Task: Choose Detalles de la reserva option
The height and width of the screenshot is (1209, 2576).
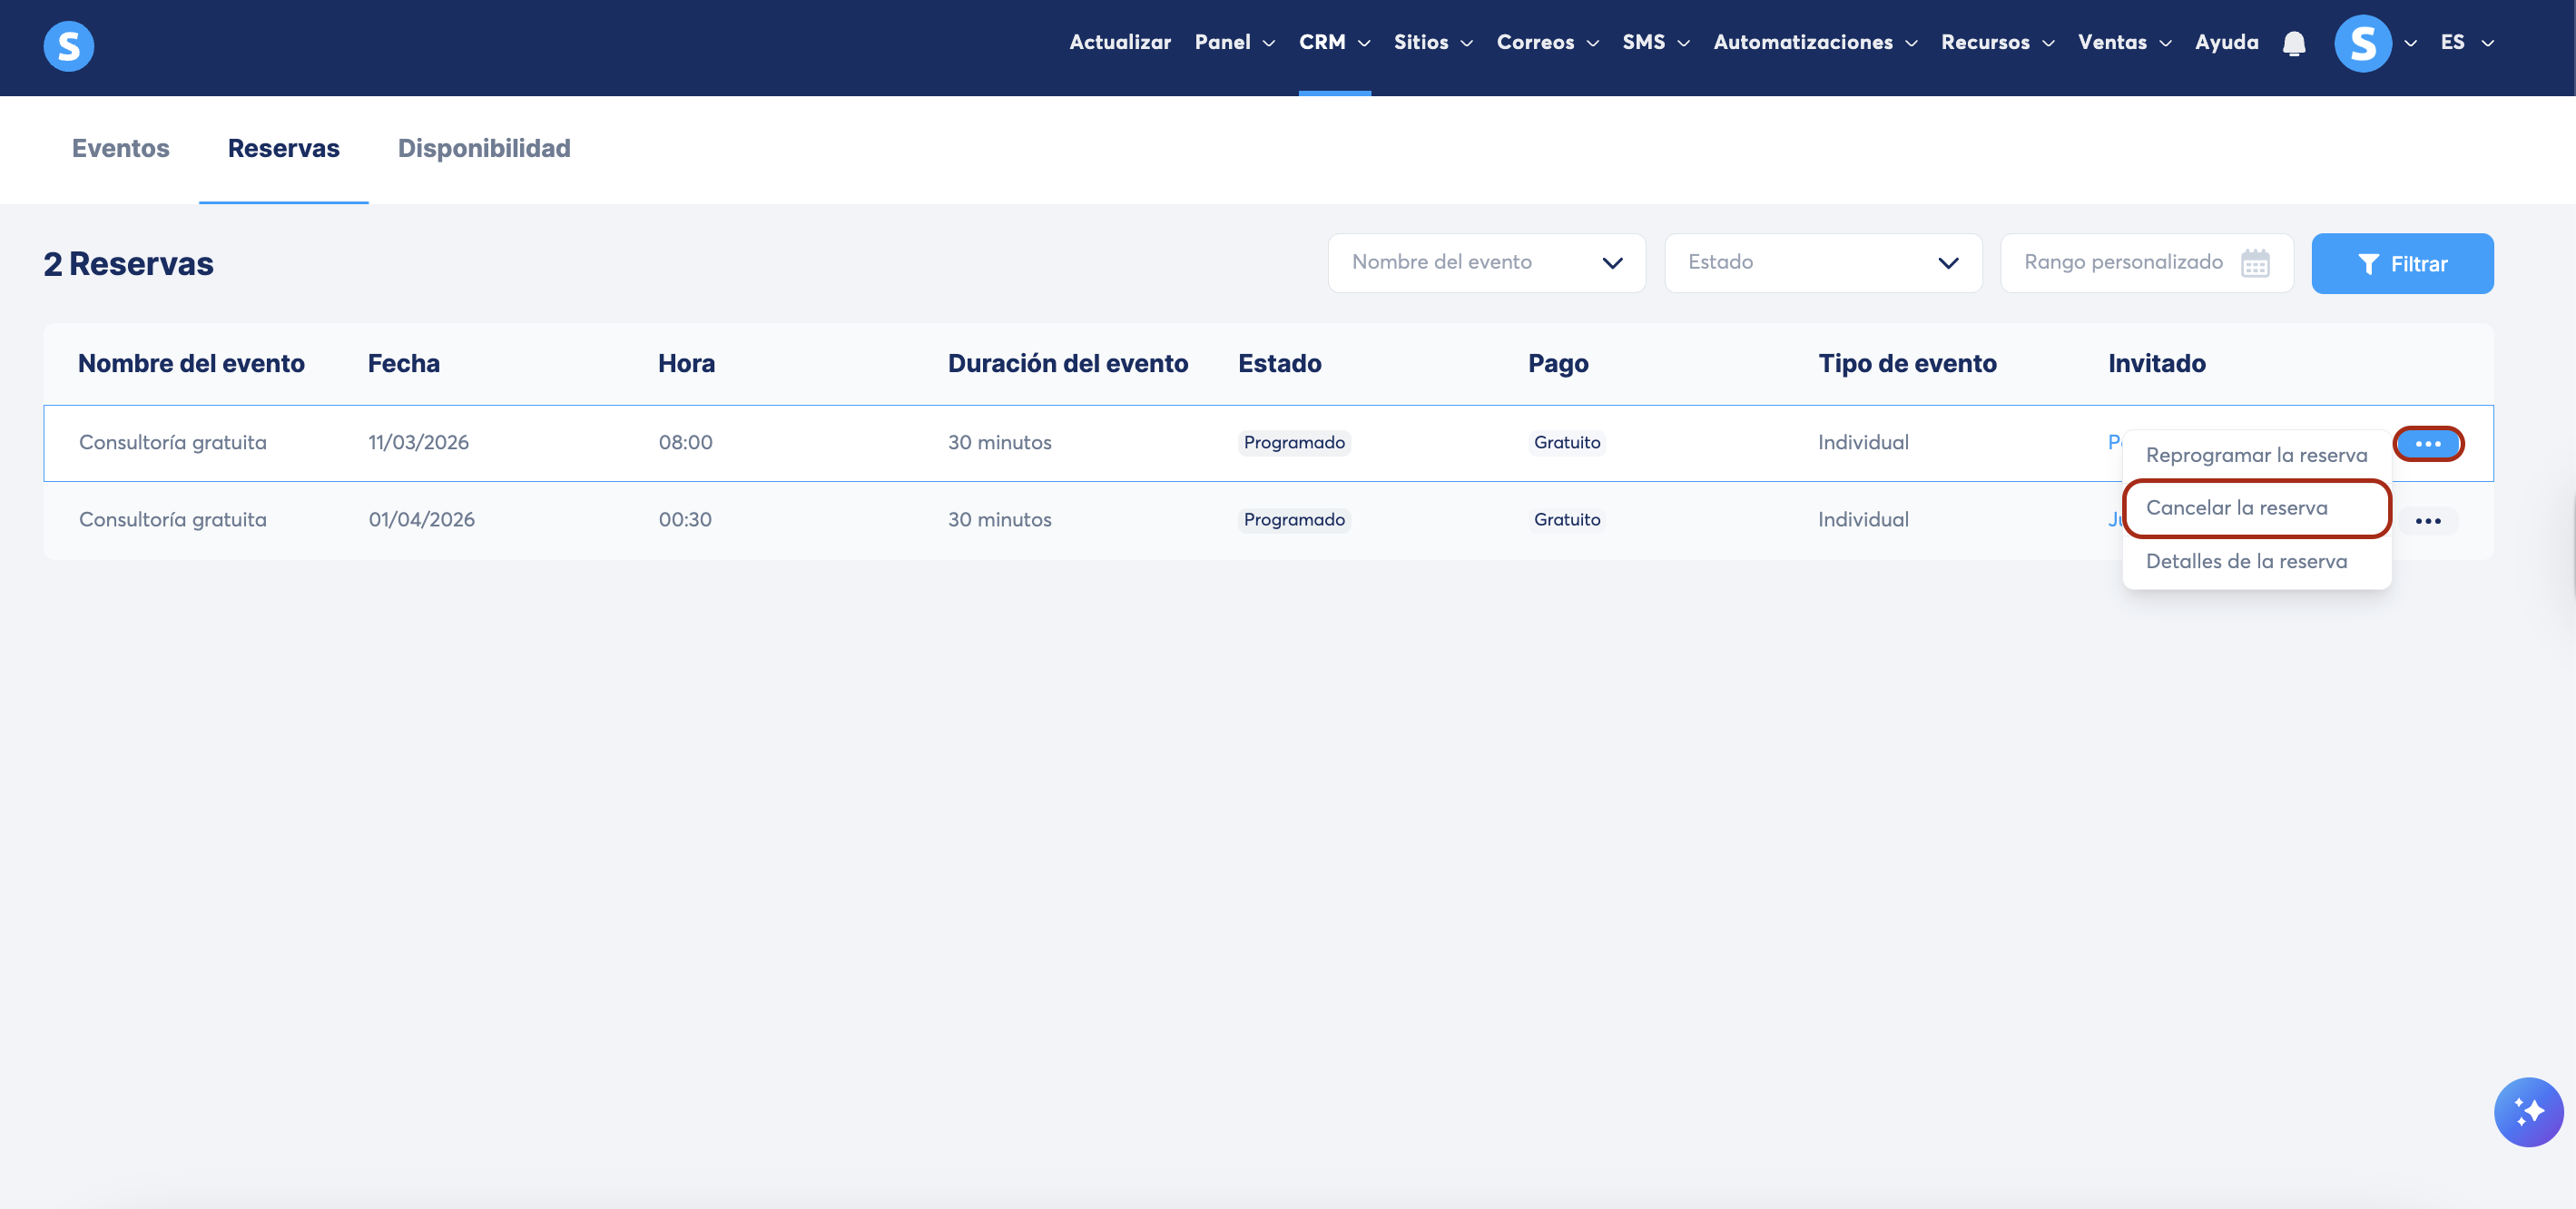Action: point(2246,561)
